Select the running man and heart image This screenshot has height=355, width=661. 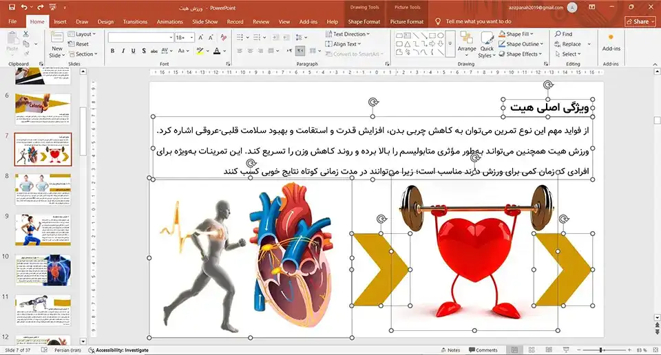(251, 258)
